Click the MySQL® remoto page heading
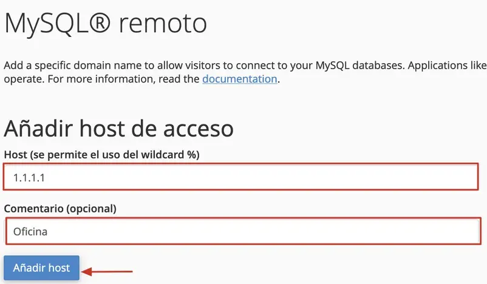This screenshot has width=487, height=284. 105,24
